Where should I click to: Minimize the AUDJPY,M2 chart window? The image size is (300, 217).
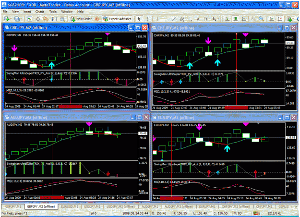[x=133, y=117]
